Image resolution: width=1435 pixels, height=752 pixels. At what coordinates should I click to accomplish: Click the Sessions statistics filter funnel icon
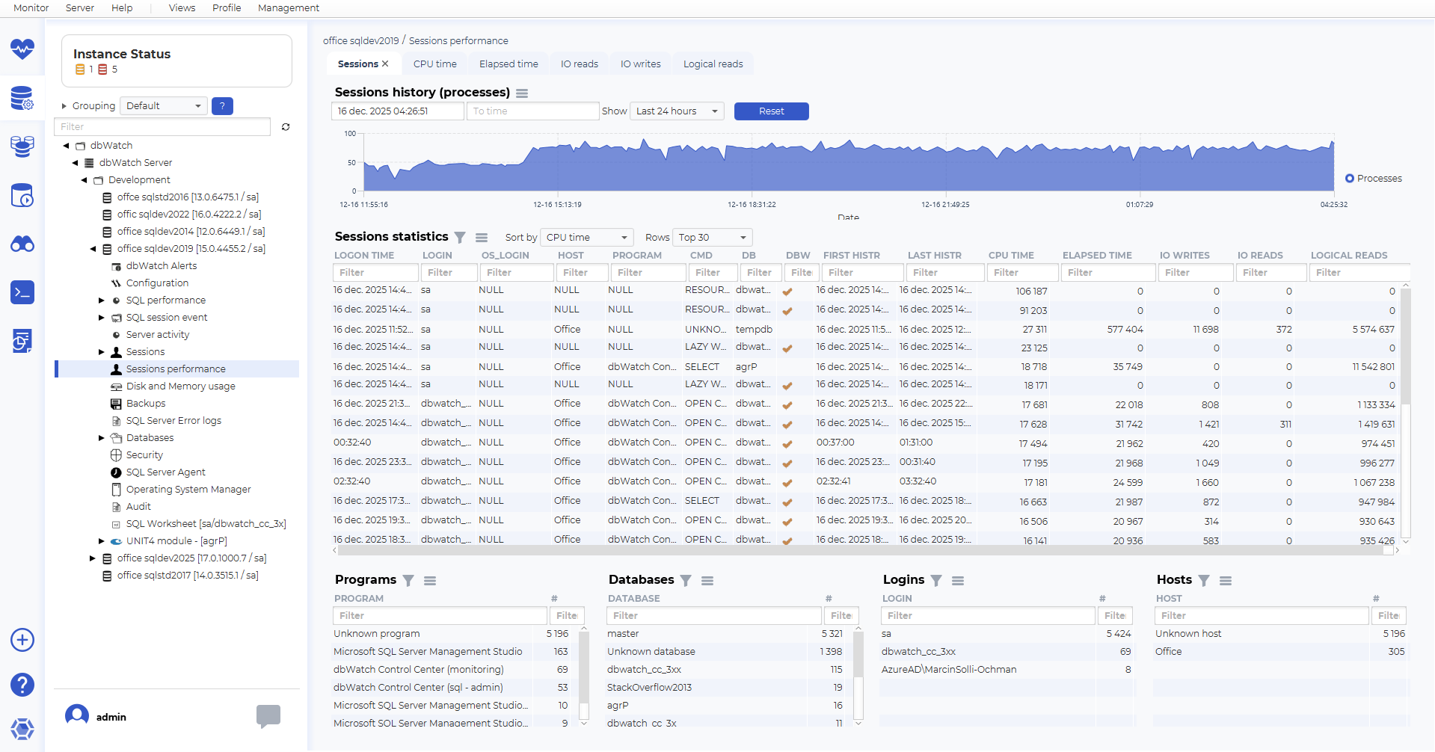[460, 238]
